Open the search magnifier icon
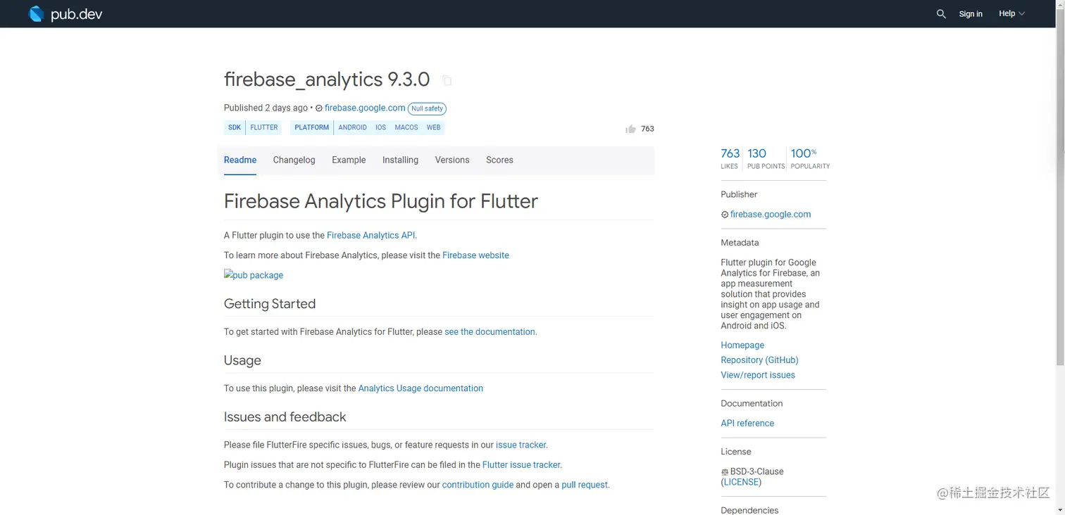 point(941,13)
